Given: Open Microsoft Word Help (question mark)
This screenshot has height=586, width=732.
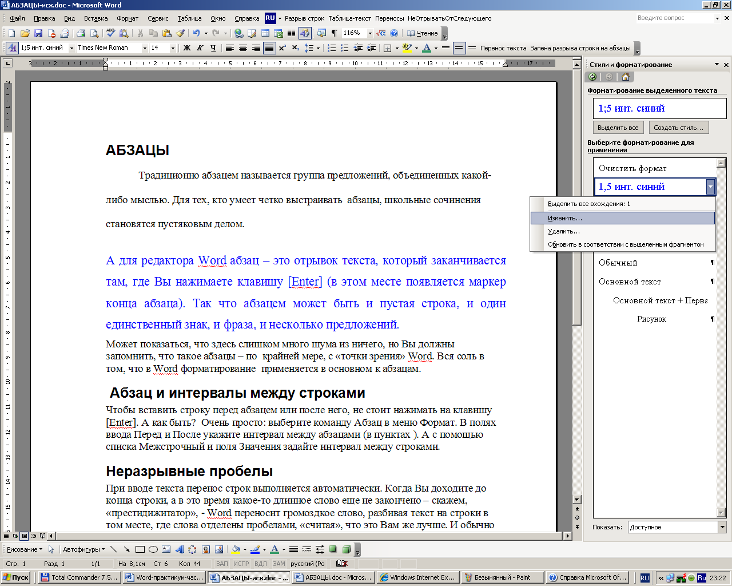Looking at the screenshot, I should click(x=394, y=33).
